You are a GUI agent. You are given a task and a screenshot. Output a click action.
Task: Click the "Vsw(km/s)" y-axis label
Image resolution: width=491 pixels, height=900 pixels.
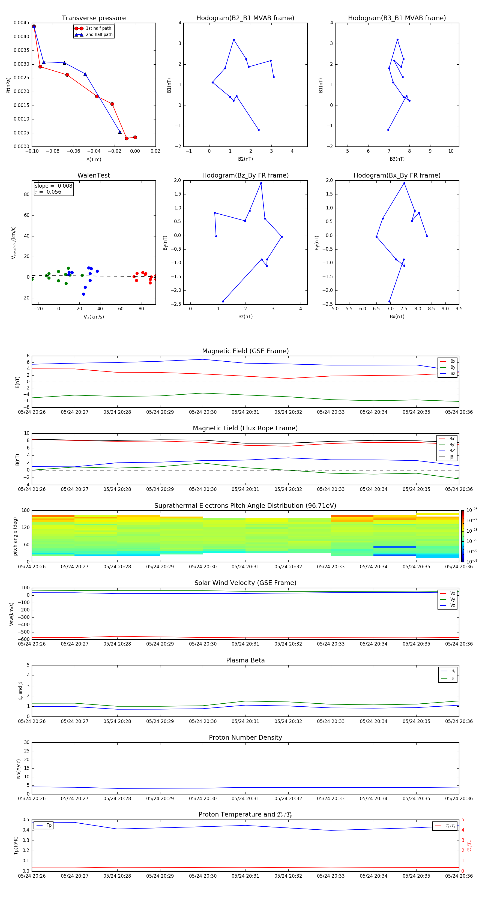pos(11,614)
